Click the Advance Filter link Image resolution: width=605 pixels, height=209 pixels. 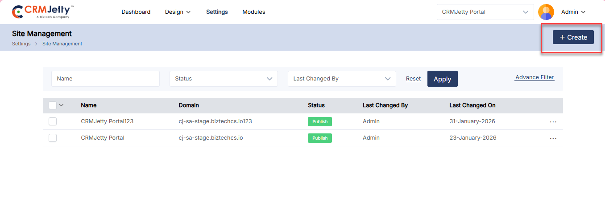(535, 77)
